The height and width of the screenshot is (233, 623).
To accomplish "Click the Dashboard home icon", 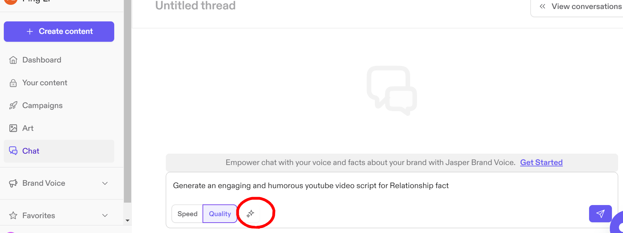I will (13, 60).
